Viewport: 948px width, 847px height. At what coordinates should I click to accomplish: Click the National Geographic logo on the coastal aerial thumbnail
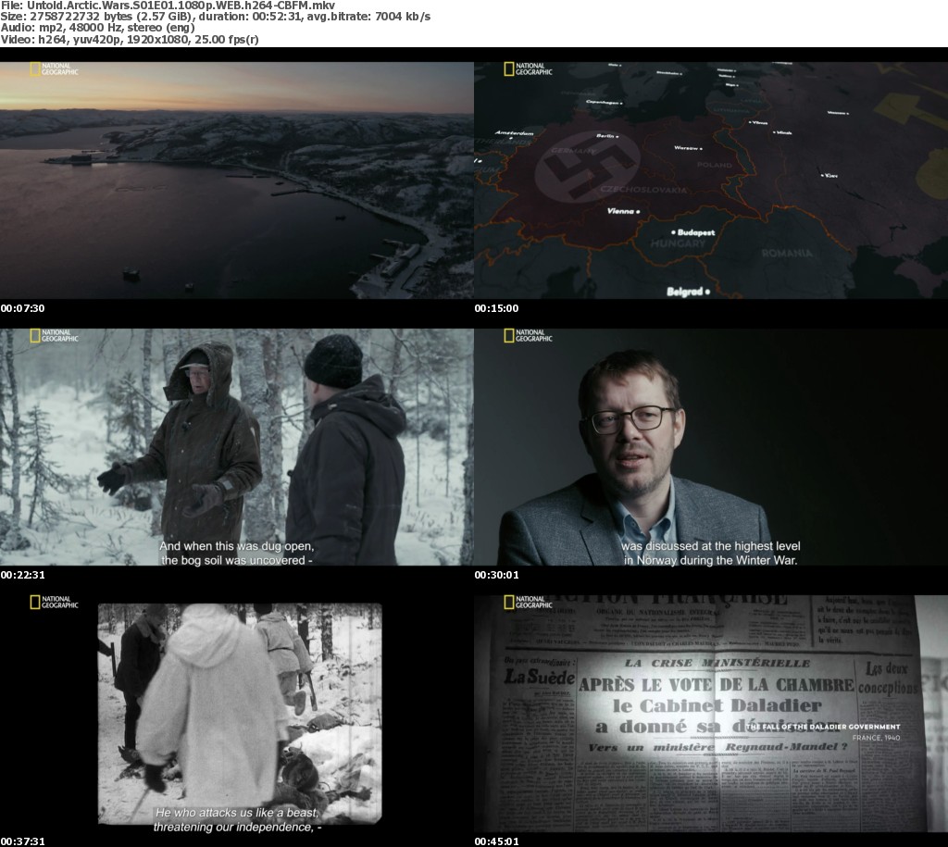point(54,69)
